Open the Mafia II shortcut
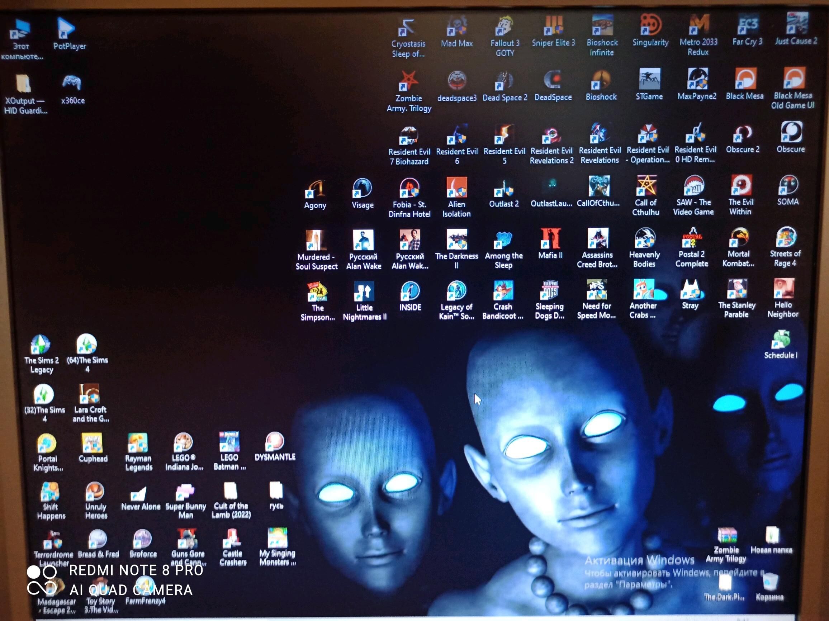Viewport: 829px width, 621px height. click(x=550, y=238)
